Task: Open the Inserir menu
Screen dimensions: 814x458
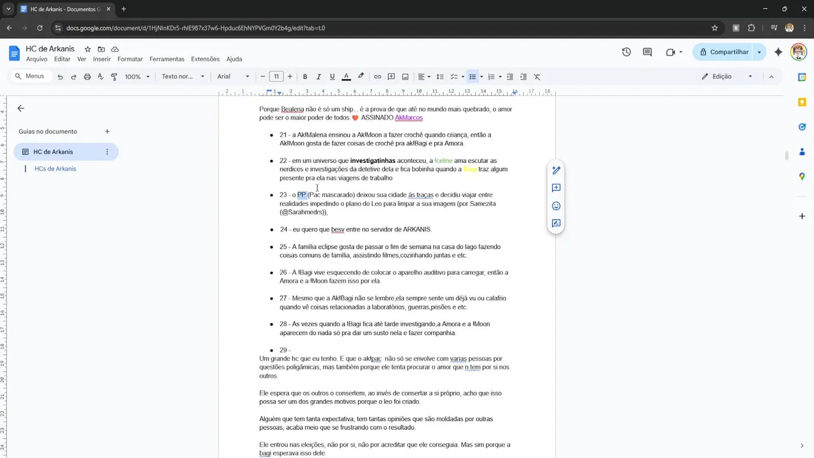Action: 102,59
